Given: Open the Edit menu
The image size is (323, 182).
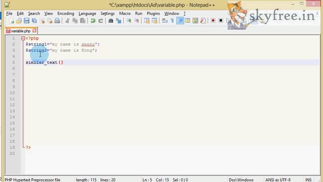Looking at the screenshot, I should coord(20,14).
